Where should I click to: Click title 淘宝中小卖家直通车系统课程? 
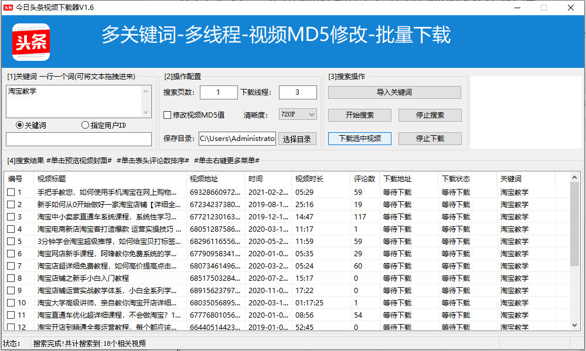(x=107, y=216)
